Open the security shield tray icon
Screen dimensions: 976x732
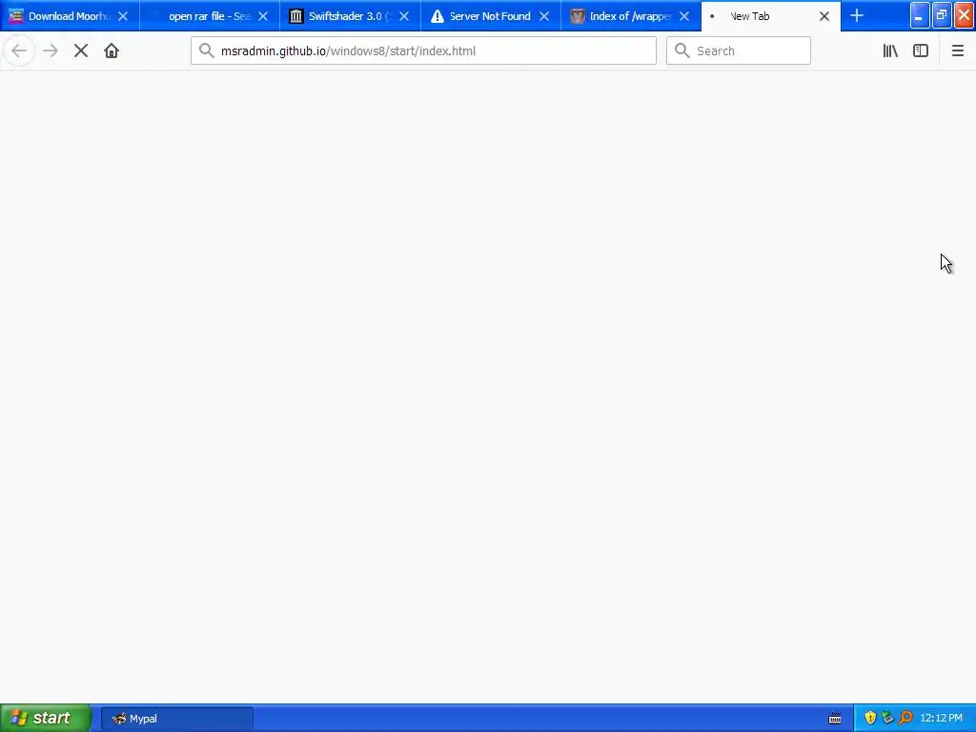click(870, 719)
